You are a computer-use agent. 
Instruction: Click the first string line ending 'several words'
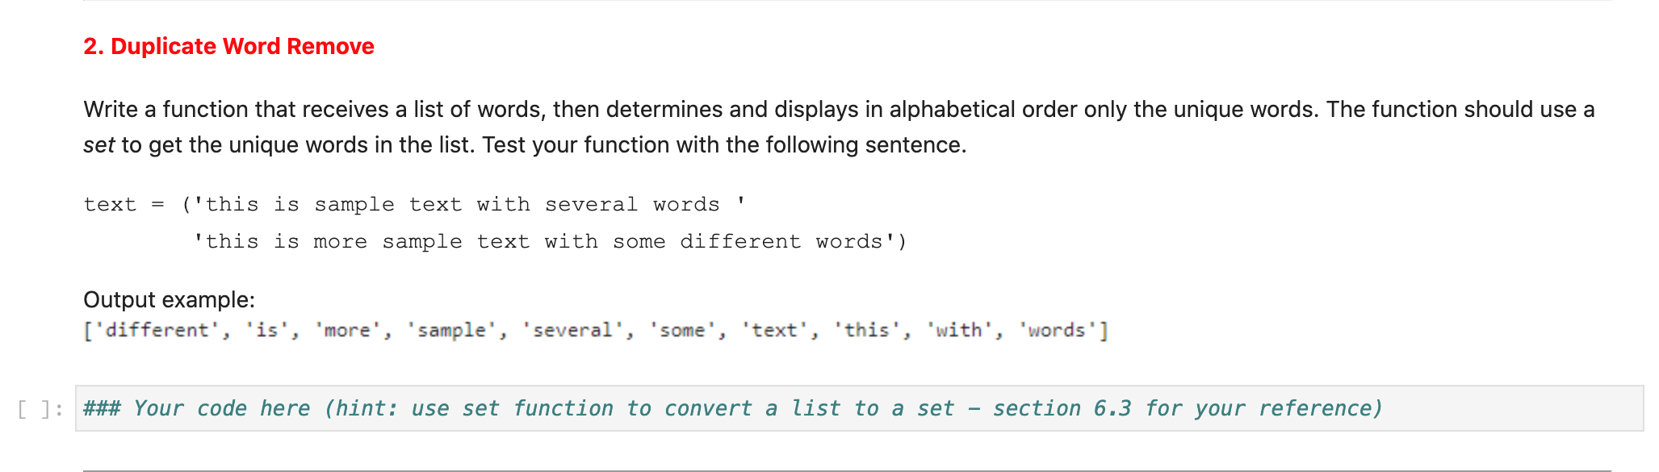(463, 204)
